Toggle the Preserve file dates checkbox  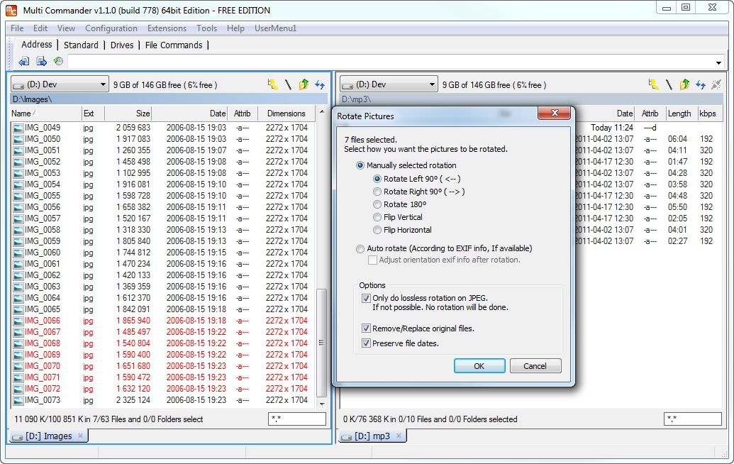tap(367, 341)
